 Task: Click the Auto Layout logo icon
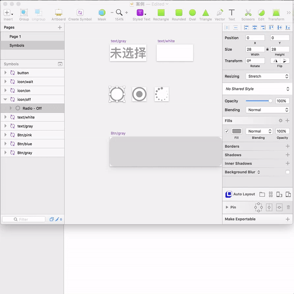(x=229, y=194)
